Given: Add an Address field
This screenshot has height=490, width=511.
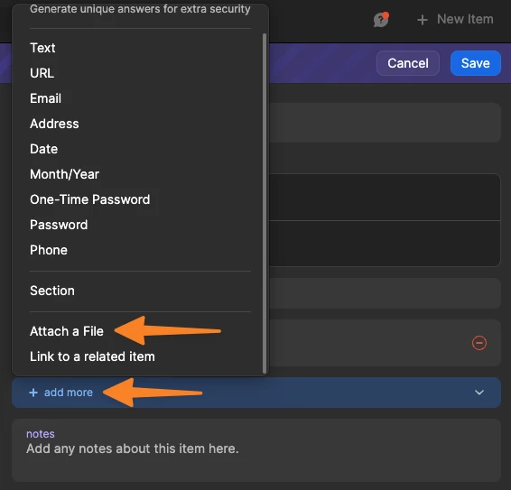Looking at the screenshot, I should [x=54, y=124].
